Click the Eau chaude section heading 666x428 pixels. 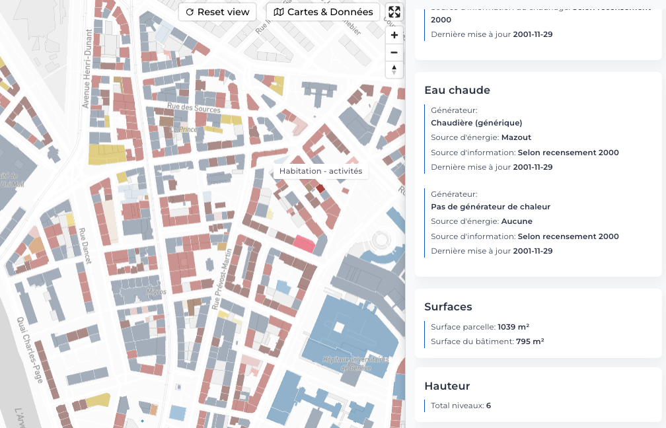pos(457,90)
